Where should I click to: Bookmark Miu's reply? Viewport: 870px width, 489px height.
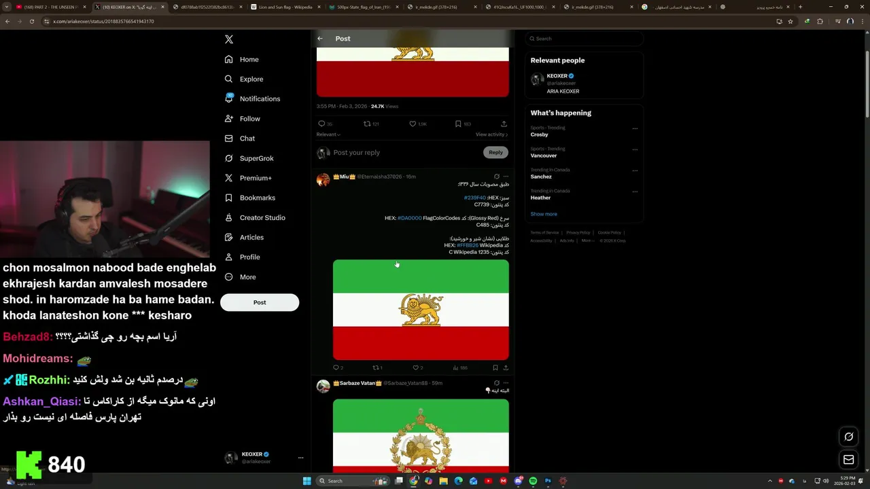click(495, 367)
